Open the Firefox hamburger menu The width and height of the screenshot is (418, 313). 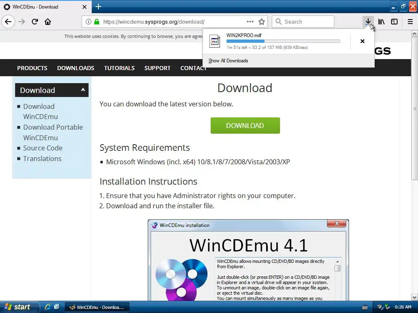410,22
